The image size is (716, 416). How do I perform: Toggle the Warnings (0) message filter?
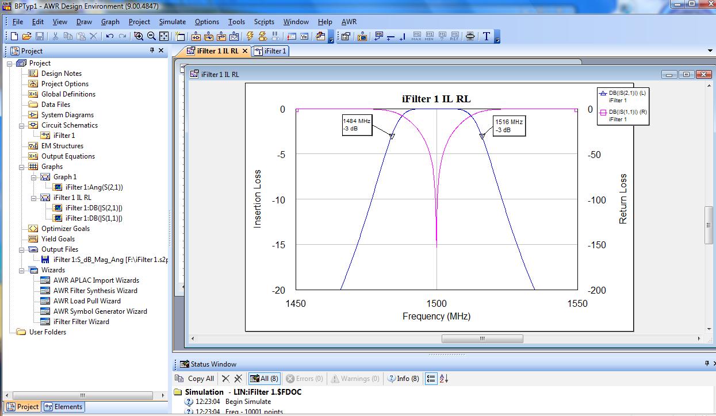coord(355,379)
